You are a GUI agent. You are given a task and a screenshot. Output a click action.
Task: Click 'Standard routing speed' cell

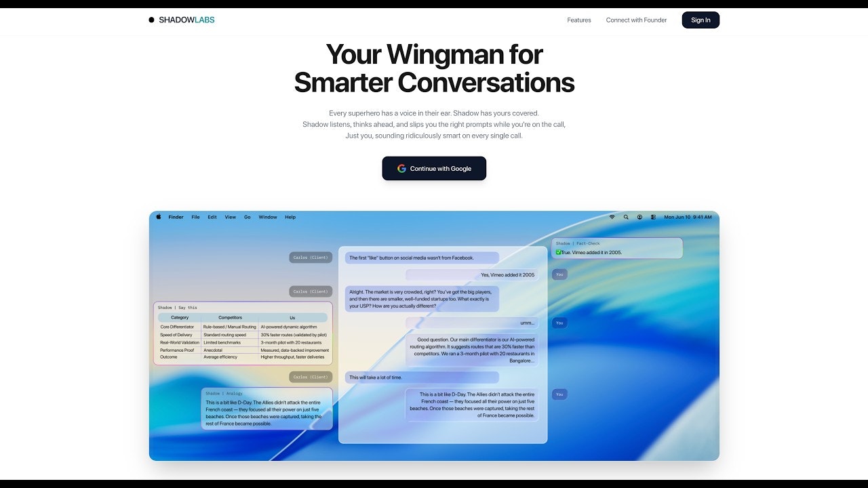pos(225,335)
